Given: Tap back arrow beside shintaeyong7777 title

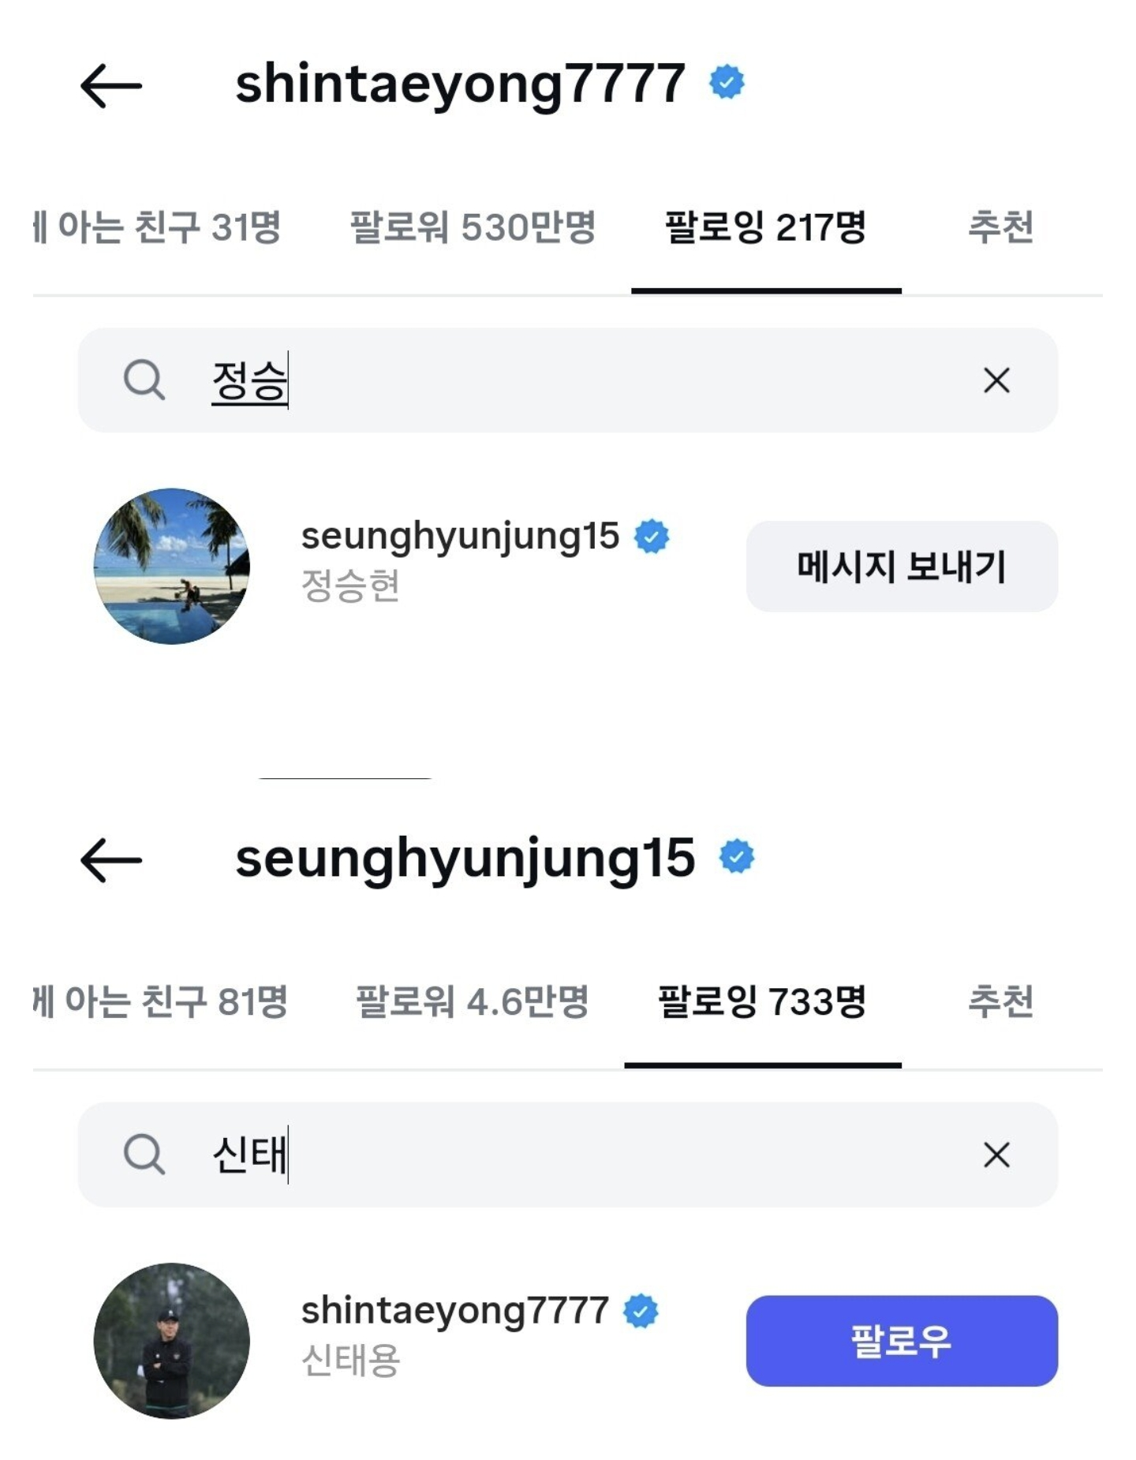Looking at the screenshot, I should (111, 85).
